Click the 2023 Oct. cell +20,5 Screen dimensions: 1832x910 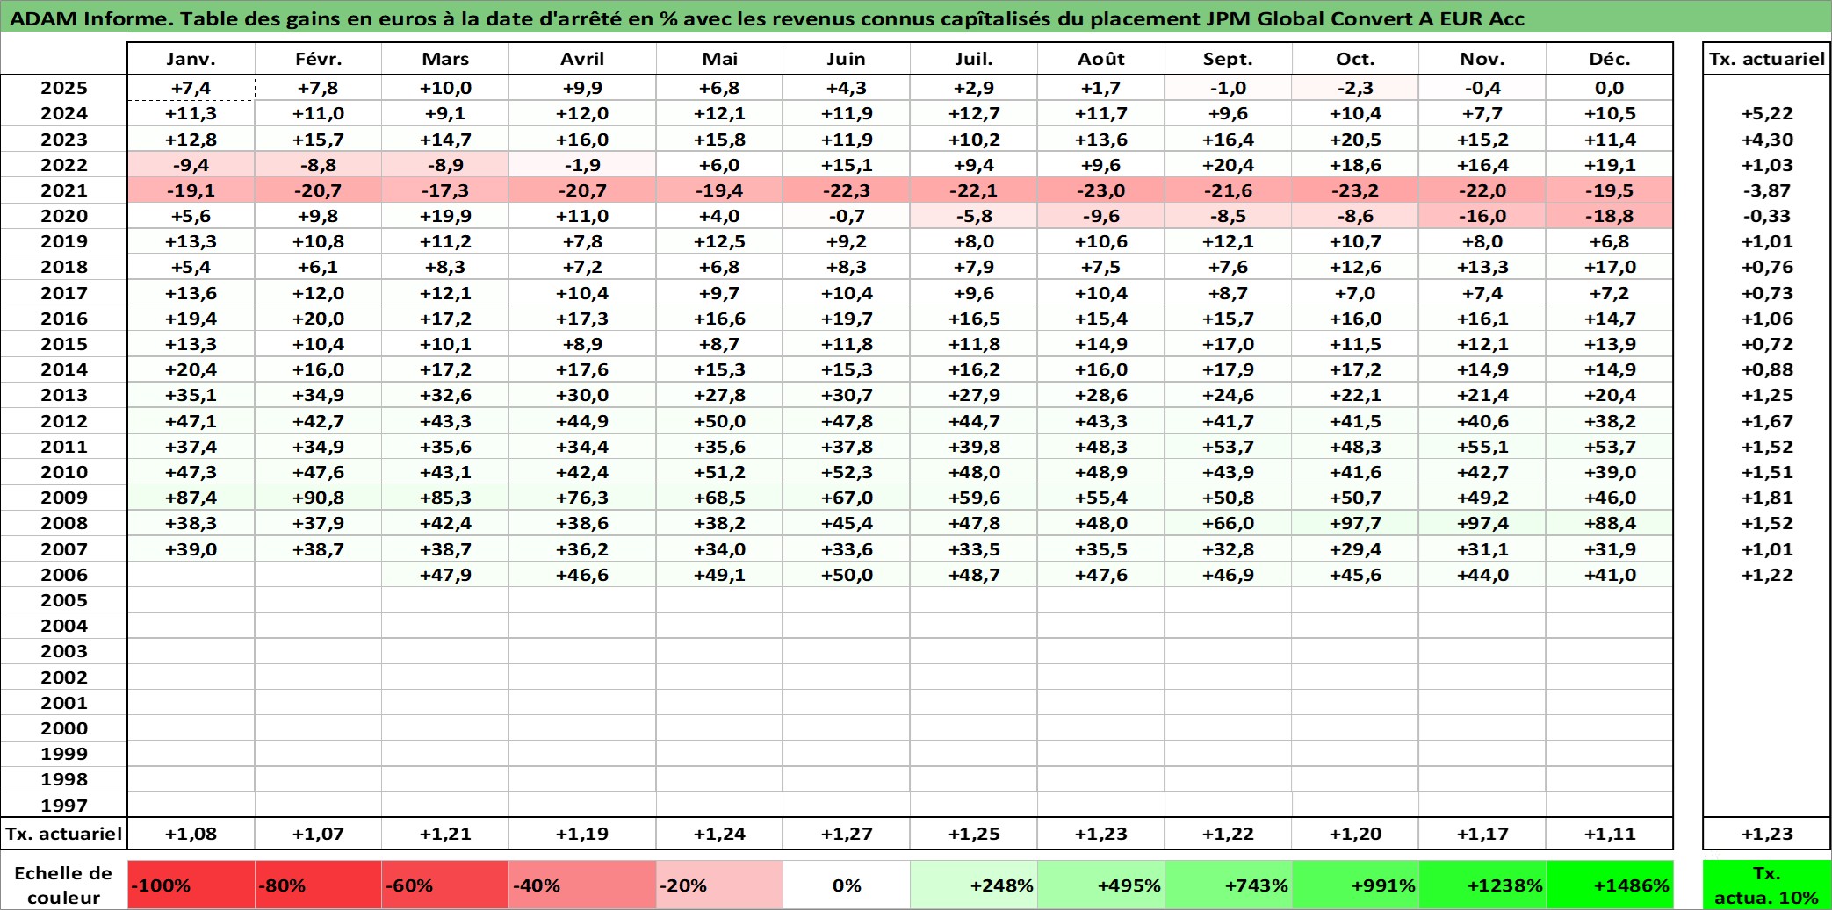[1355, 140]
